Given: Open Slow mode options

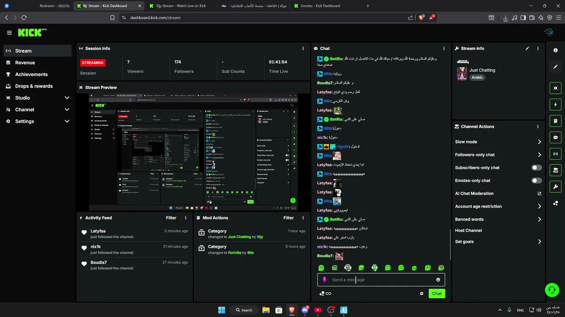Looking at the screenshot, I should [498, 142].
